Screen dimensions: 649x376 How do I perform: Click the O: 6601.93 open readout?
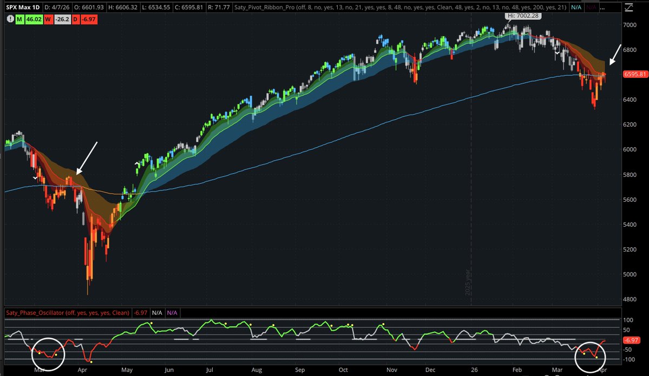click(x=89, y=8)
